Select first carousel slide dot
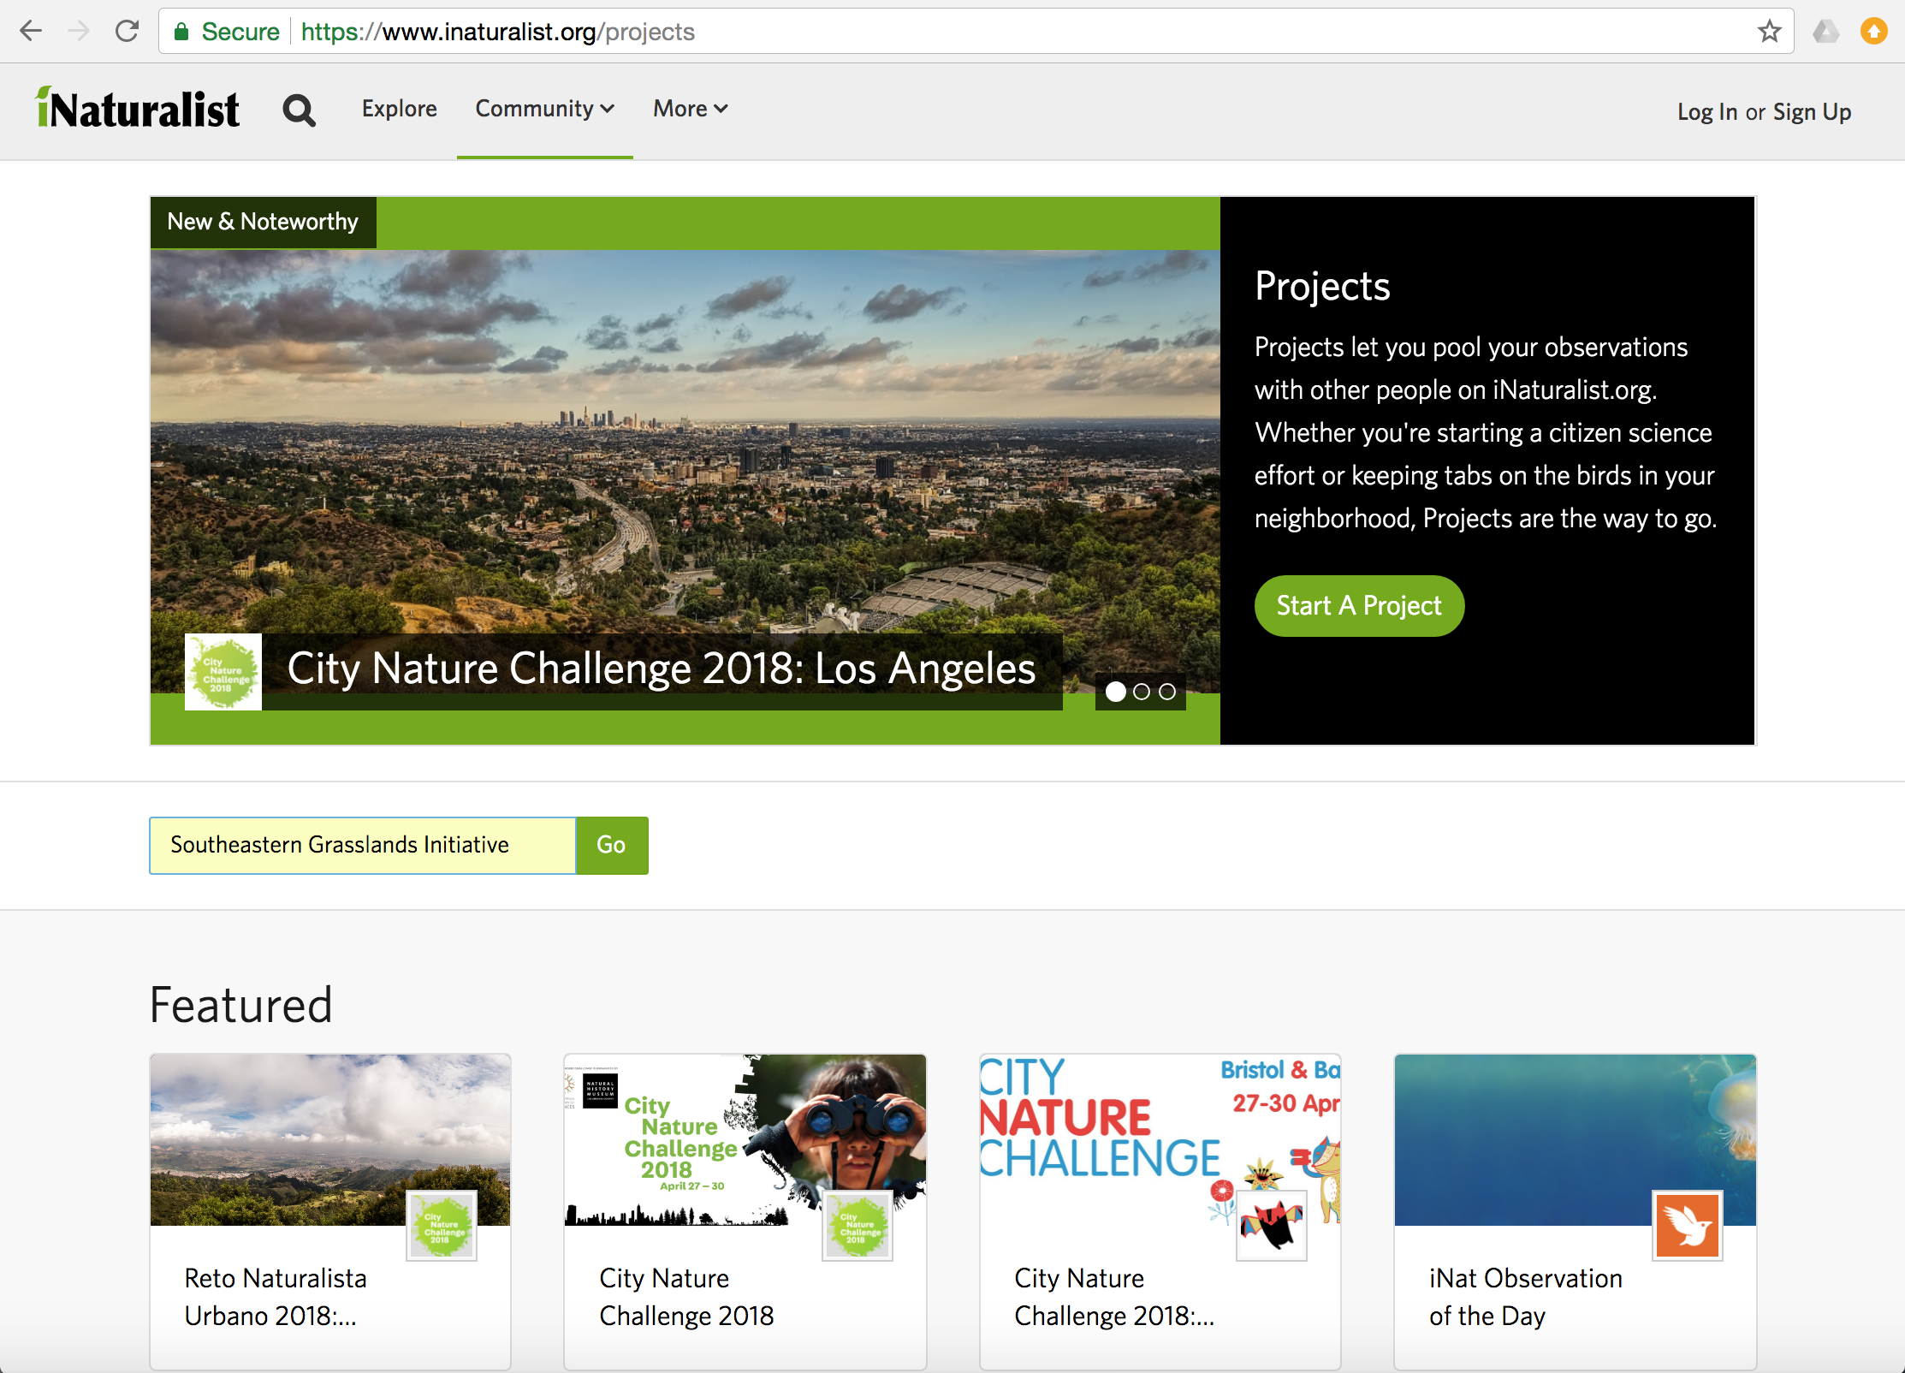The width and height of the screenshot is (1905, 1373). click(1115, 692)
